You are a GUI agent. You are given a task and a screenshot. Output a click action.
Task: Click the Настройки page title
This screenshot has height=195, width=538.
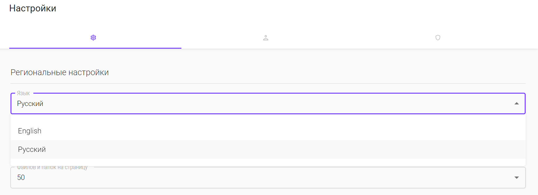point(33,8)
